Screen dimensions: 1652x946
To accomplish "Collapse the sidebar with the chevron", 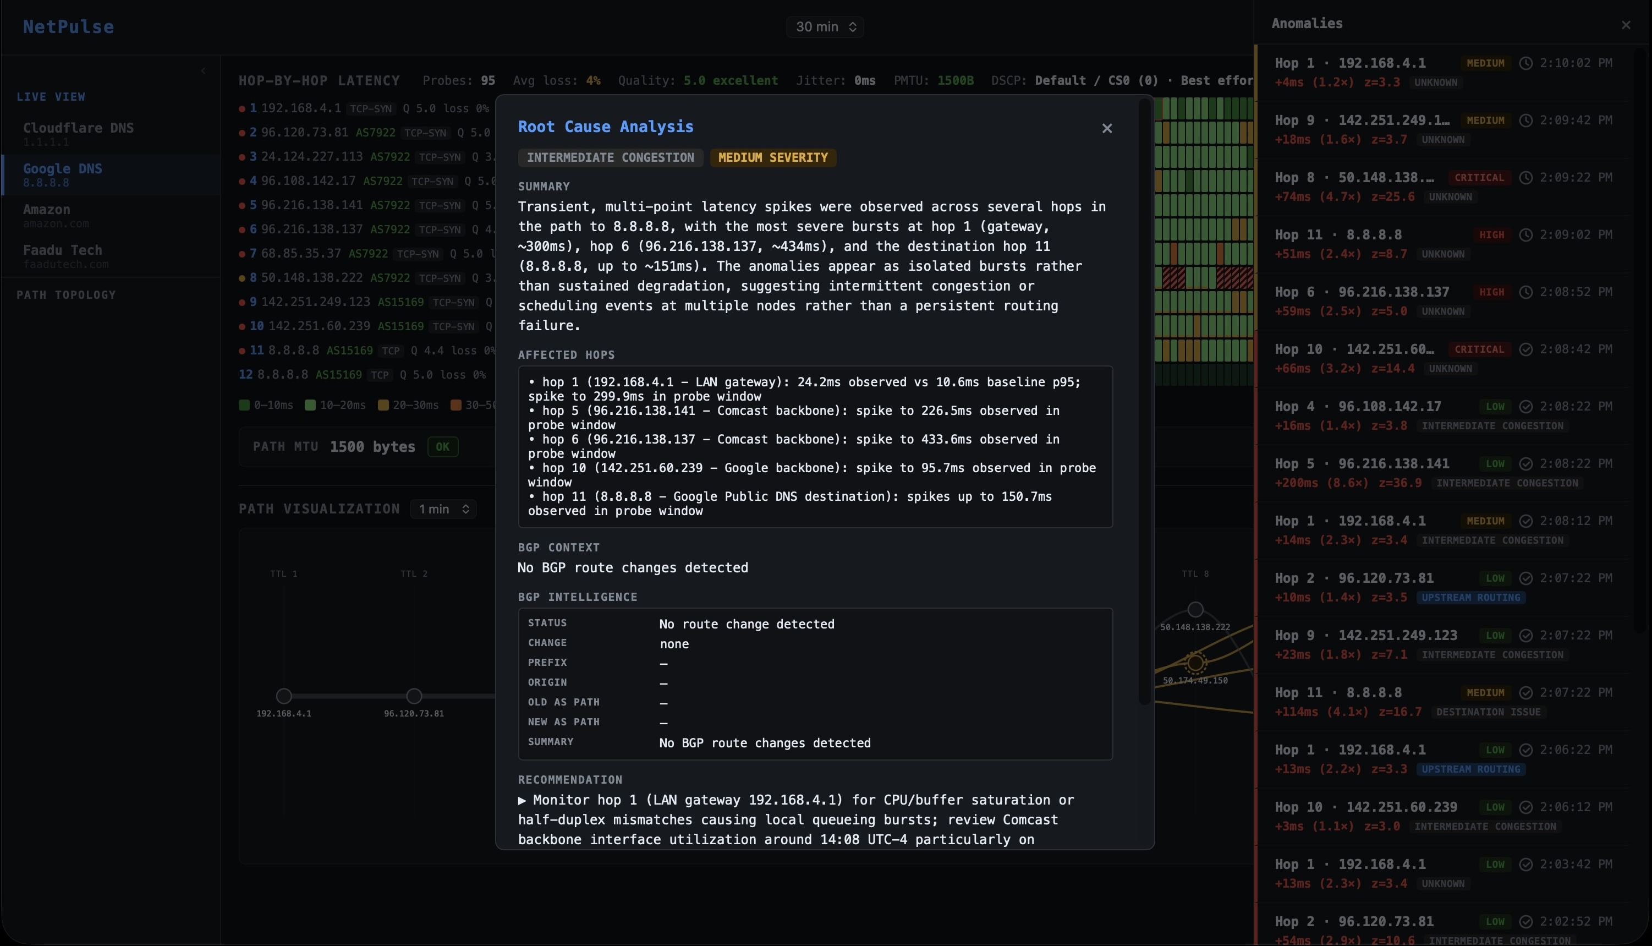I will [203, 71].
